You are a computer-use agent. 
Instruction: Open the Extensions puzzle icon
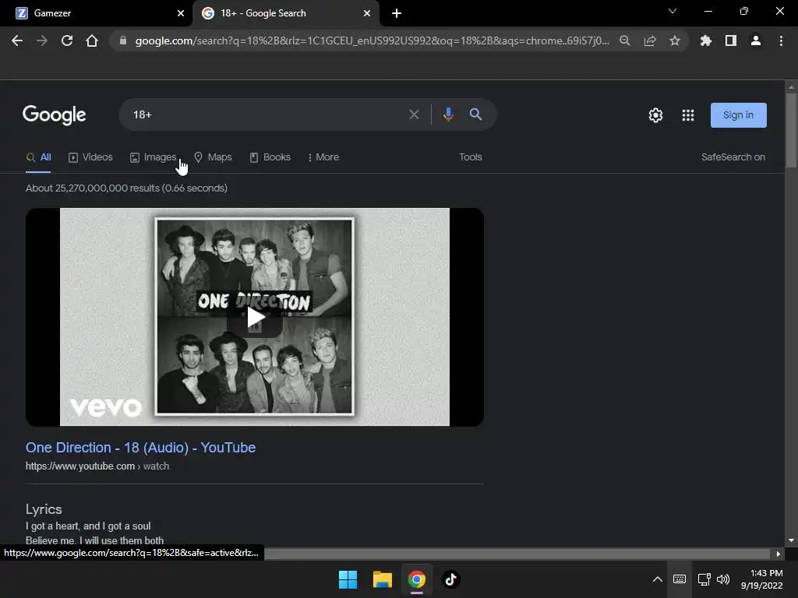706,40
